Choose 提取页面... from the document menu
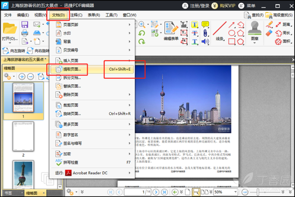 (x=92, y=69)
